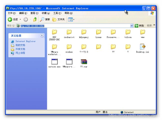Open the Help (帮助) menu
The width and height of the screenshot is (162, 120).
(69, 13)
